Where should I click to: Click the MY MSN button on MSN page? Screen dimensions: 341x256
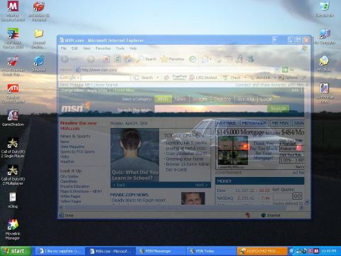(280, 123)
